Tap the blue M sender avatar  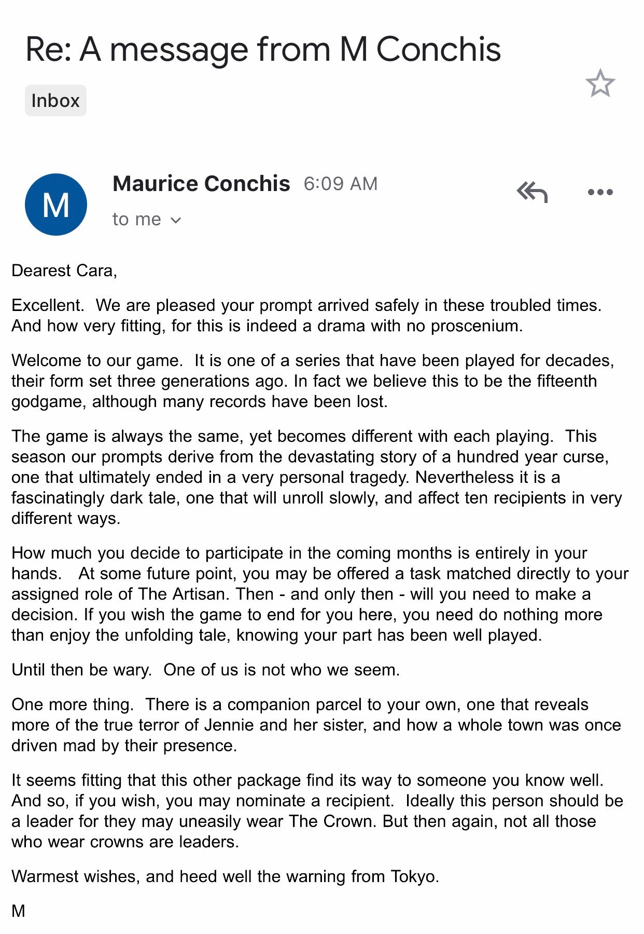point(56,204)
